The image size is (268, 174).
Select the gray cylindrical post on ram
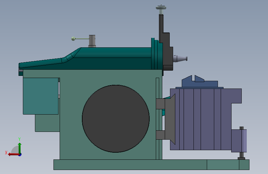[x=92, y=41]
